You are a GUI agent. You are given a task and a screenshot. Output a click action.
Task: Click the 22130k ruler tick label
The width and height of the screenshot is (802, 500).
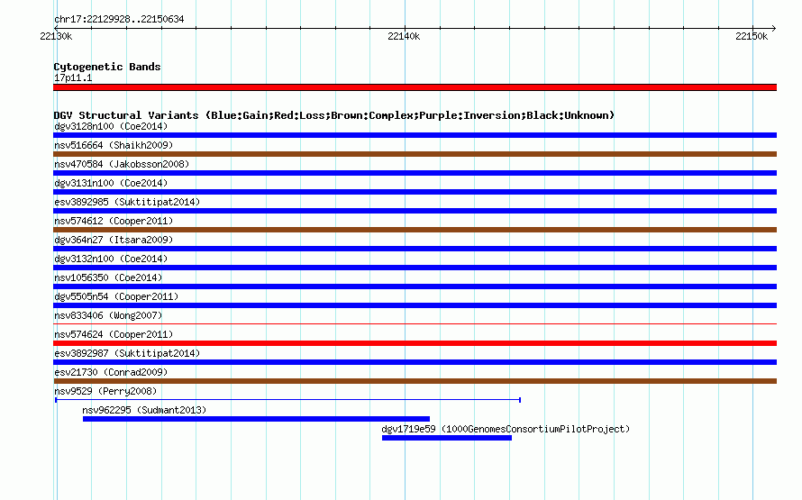pos(56,36)
